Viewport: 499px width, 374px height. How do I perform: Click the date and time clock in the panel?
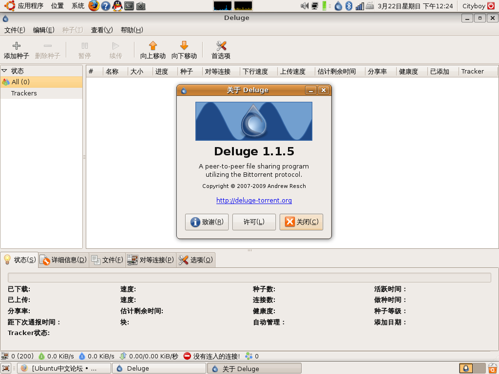coord(415,6)
